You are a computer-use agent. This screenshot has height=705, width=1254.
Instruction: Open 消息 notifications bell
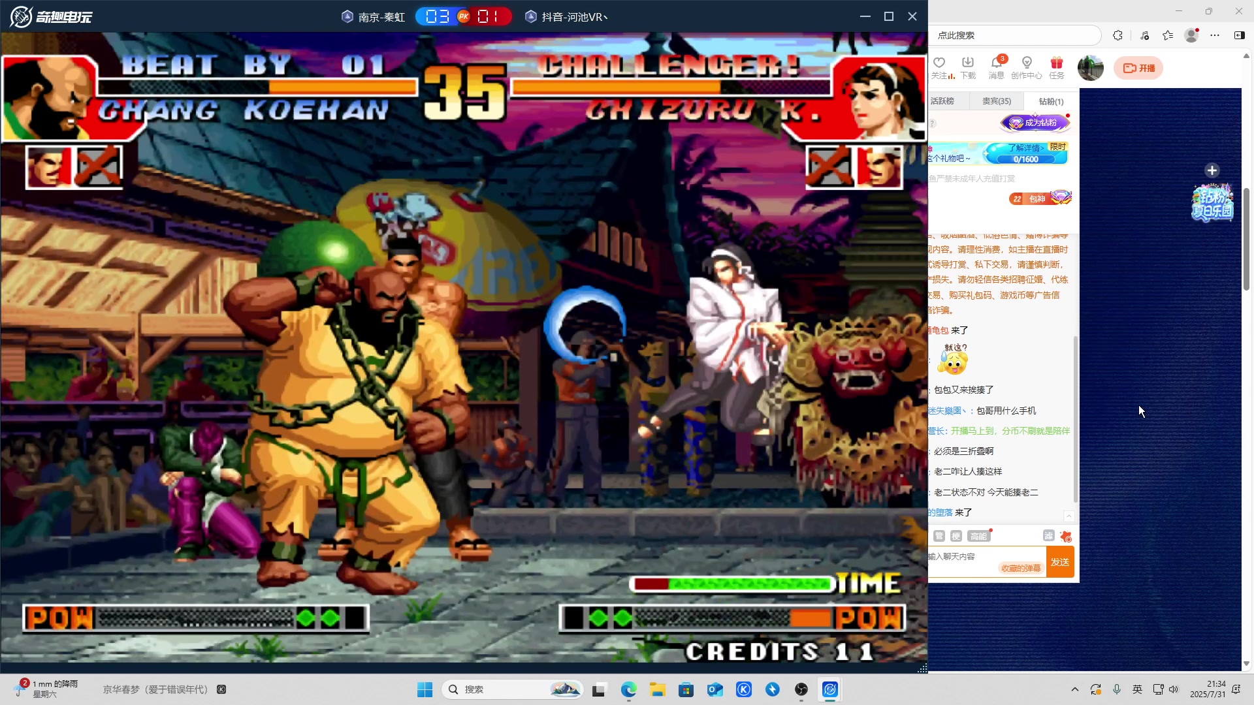coord(996,63)
